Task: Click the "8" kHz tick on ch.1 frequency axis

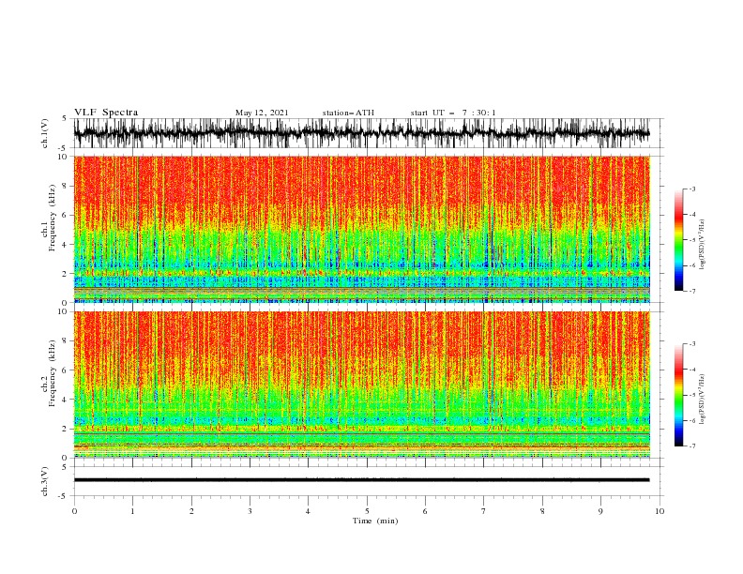Action: click(x=66, y=186)
